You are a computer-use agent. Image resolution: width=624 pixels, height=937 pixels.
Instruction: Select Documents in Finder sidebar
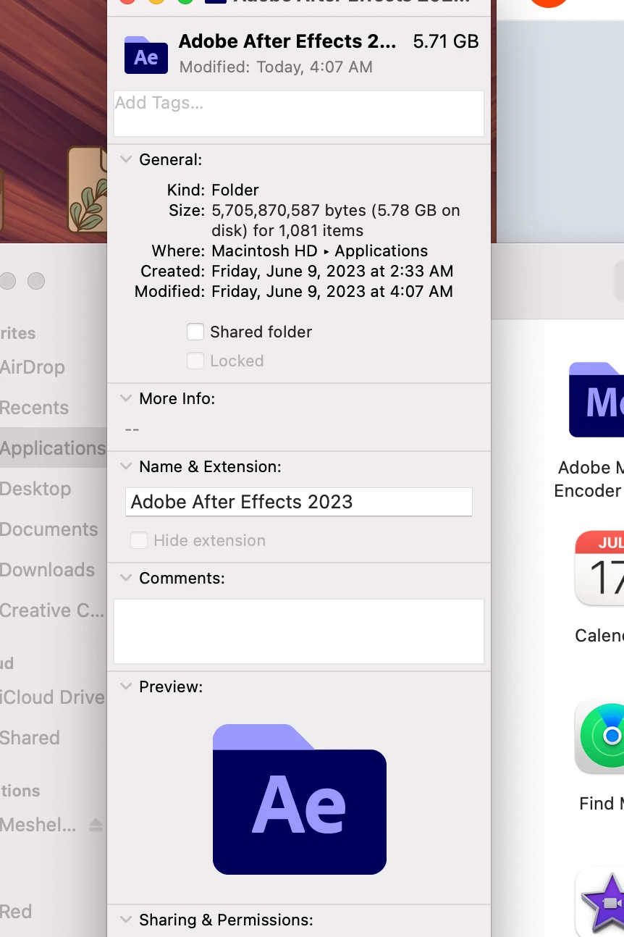pos(49,529)
